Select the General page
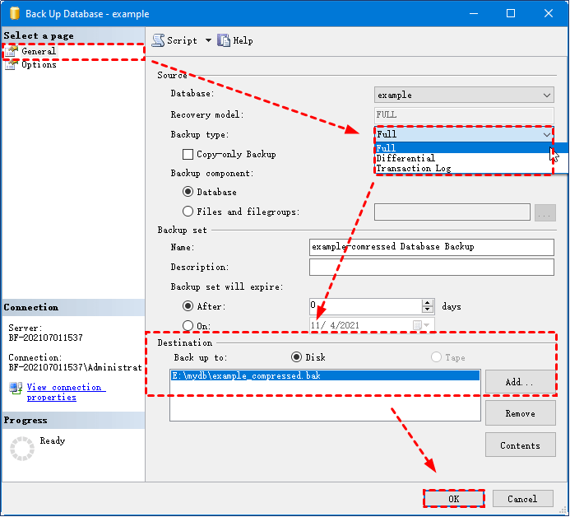Screen dimensions: 570x517 pos(39,51)
